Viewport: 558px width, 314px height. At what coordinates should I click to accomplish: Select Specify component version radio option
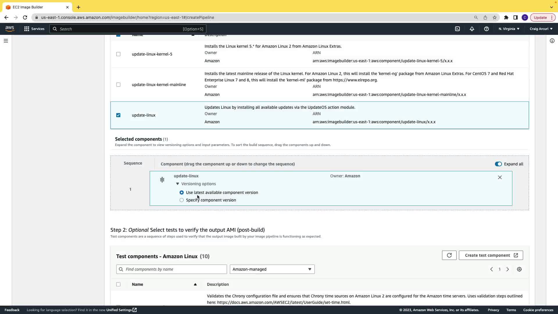pyautogui.click(x=182, y=200)
